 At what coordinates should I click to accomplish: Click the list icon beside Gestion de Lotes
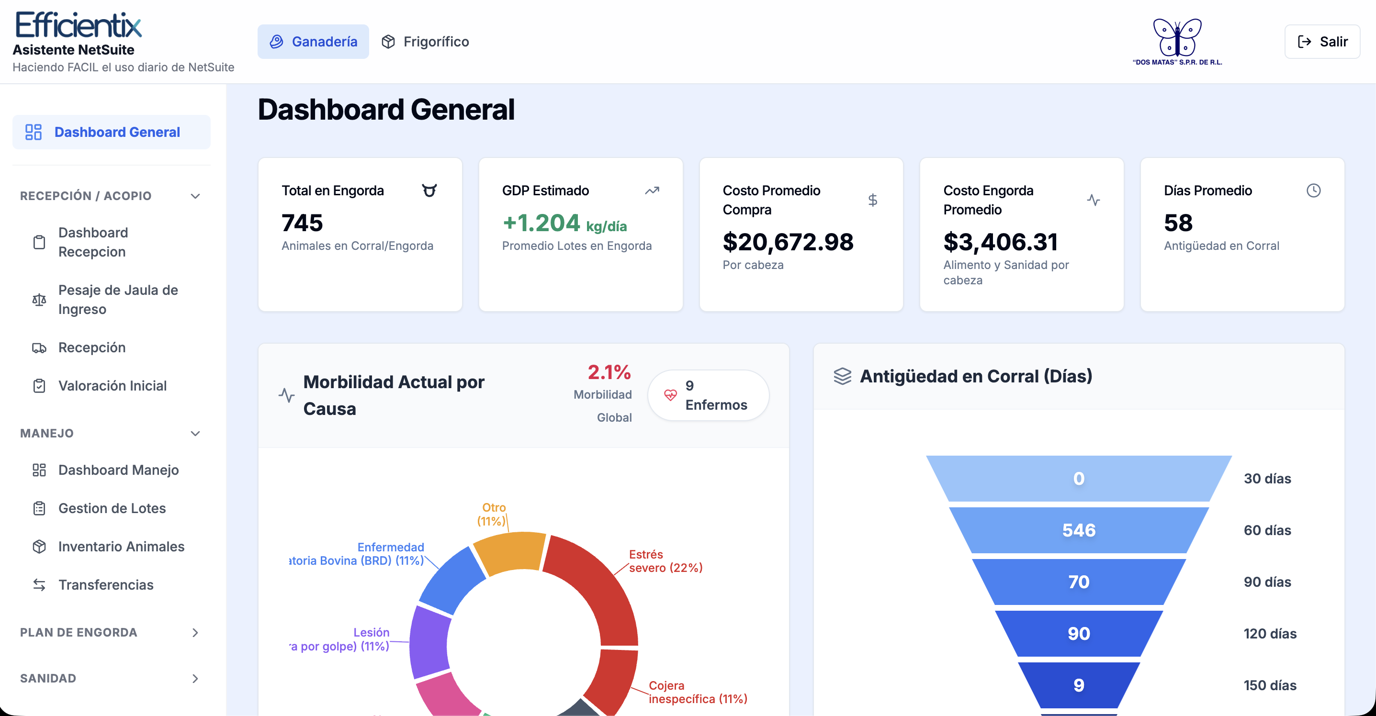(39, 509)
